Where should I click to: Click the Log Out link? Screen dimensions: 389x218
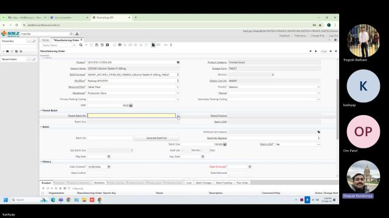tap(333, 36)
